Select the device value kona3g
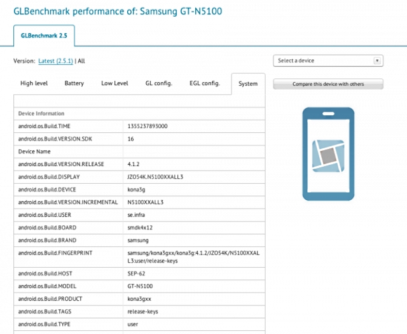The image size is (407, 334). tap(136, 190)
